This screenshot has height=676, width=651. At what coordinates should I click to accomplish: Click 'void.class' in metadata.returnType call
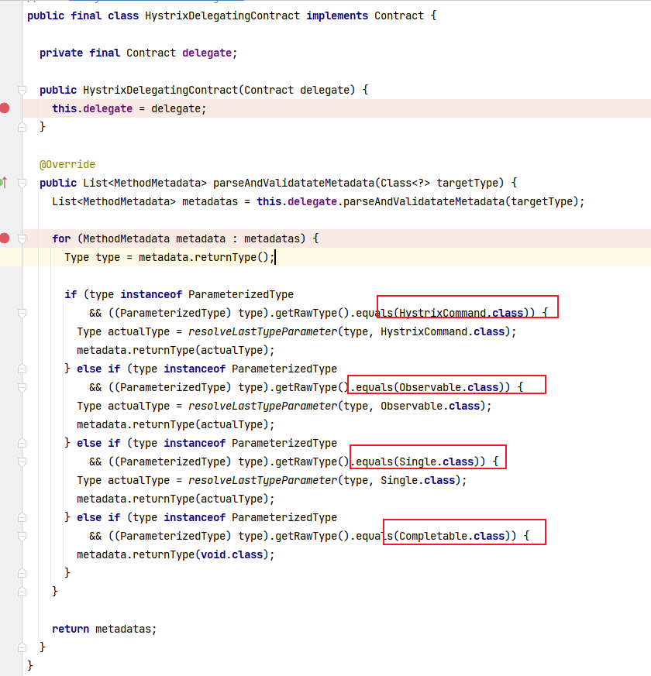coord(232,554)
